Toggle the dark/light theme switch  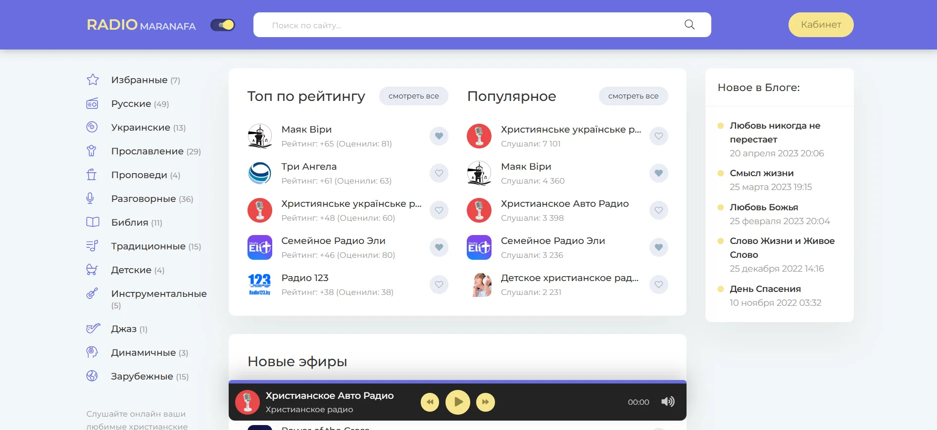click(223, 25)
